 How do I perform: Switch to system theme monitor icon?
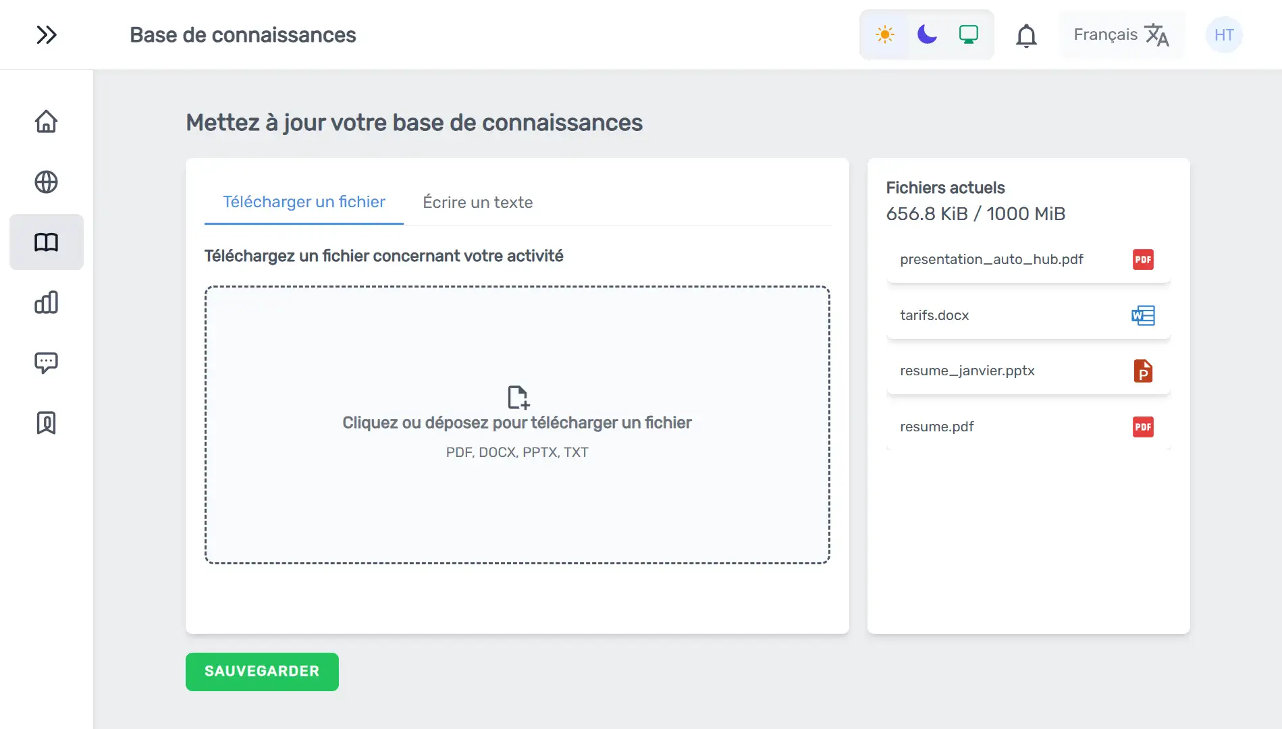(969, 34)
